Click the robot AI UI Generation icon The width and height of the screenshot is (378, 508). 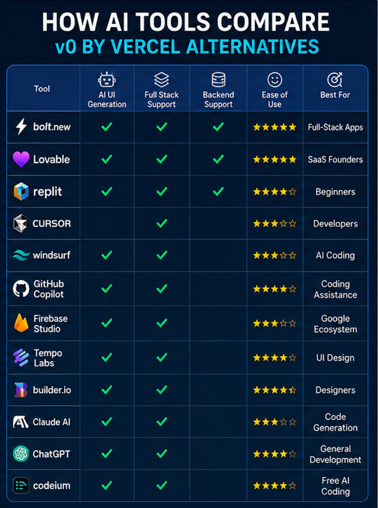[107, 80]
